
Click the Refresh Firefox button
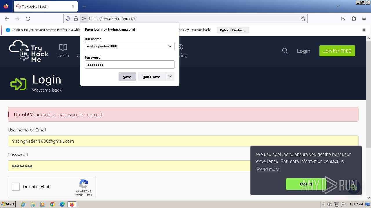(233, 30)
